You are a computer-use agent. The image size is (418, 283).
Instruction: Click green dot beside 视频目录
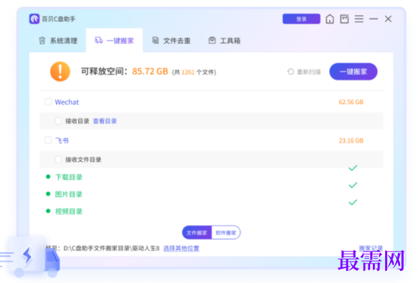tap(48, 211)
